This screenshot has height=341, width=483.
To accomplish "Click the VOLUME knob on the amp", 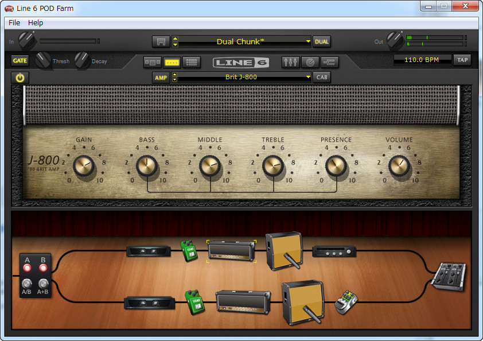I will pyautogui.click(x=399, y=166).
